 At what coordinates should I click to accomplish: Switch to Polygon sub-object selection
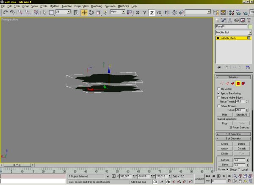(238, 83)
